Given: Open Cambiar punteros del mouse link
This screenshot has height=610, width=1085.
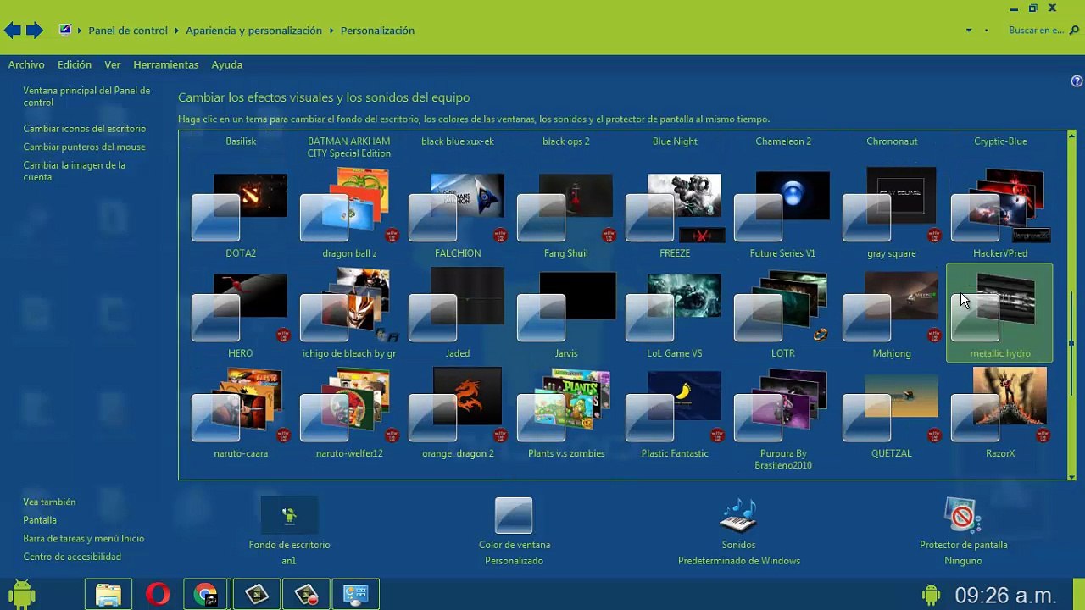Looking at the screenshot, I should (85, 147).
